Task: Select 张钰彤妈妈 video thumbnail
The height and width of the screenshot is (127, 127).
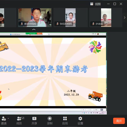Action: 70,17
